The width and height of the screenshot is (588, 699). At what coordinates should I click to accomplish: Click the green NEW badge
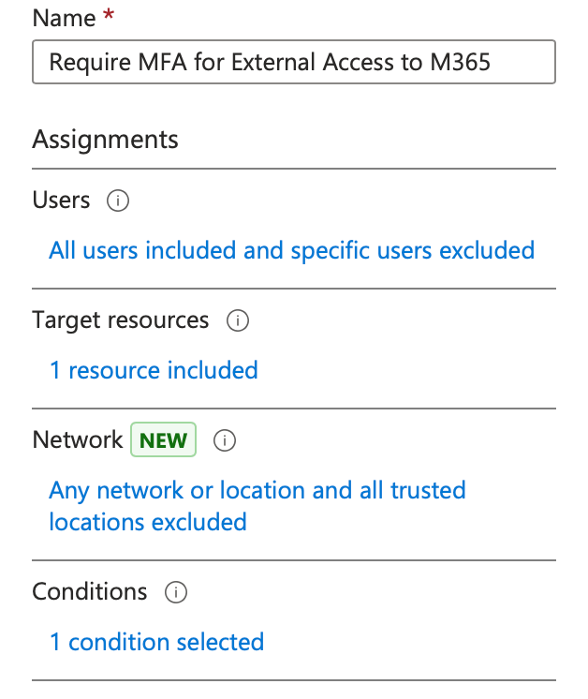coord(164,440)
